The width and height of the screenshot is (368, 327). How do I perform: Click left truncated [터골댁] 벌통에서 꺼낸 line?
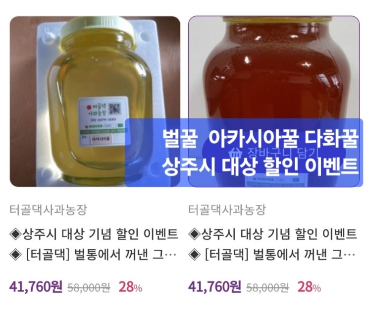93,255
